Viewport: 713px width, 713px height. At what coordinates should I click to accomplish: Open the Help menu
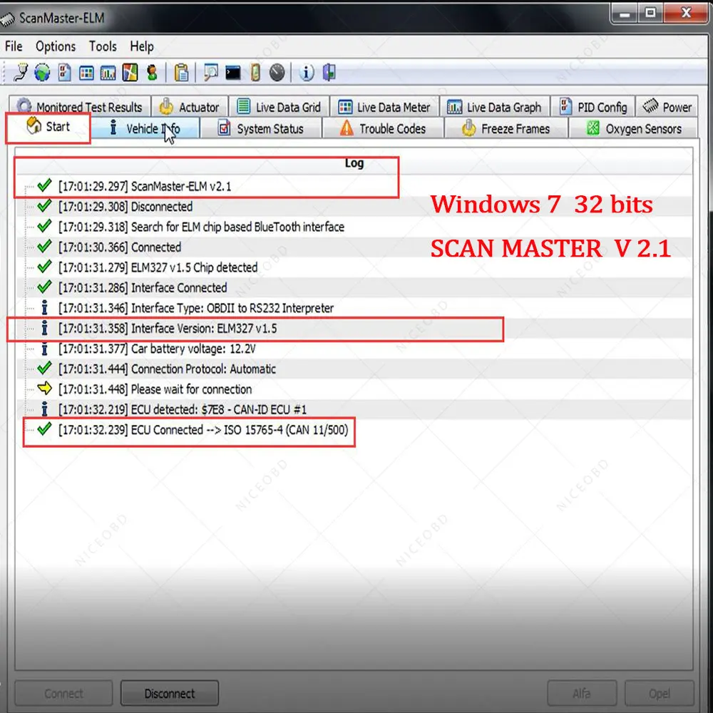[x=142, y=46]
